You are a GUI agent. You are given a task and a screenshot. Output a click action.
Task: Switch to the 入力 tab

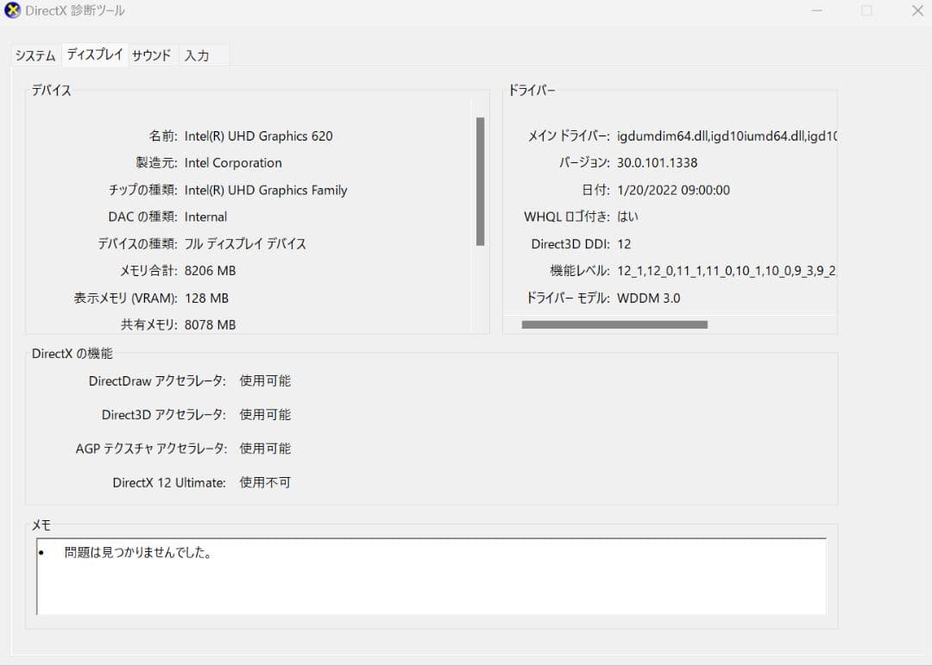pyautogui.click(x=198, y=55)
